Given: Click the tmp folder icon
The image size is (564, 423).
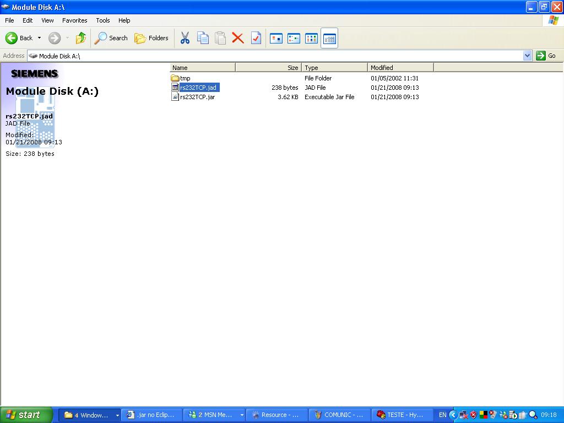Looking at the screenshot, I should 175,78.
